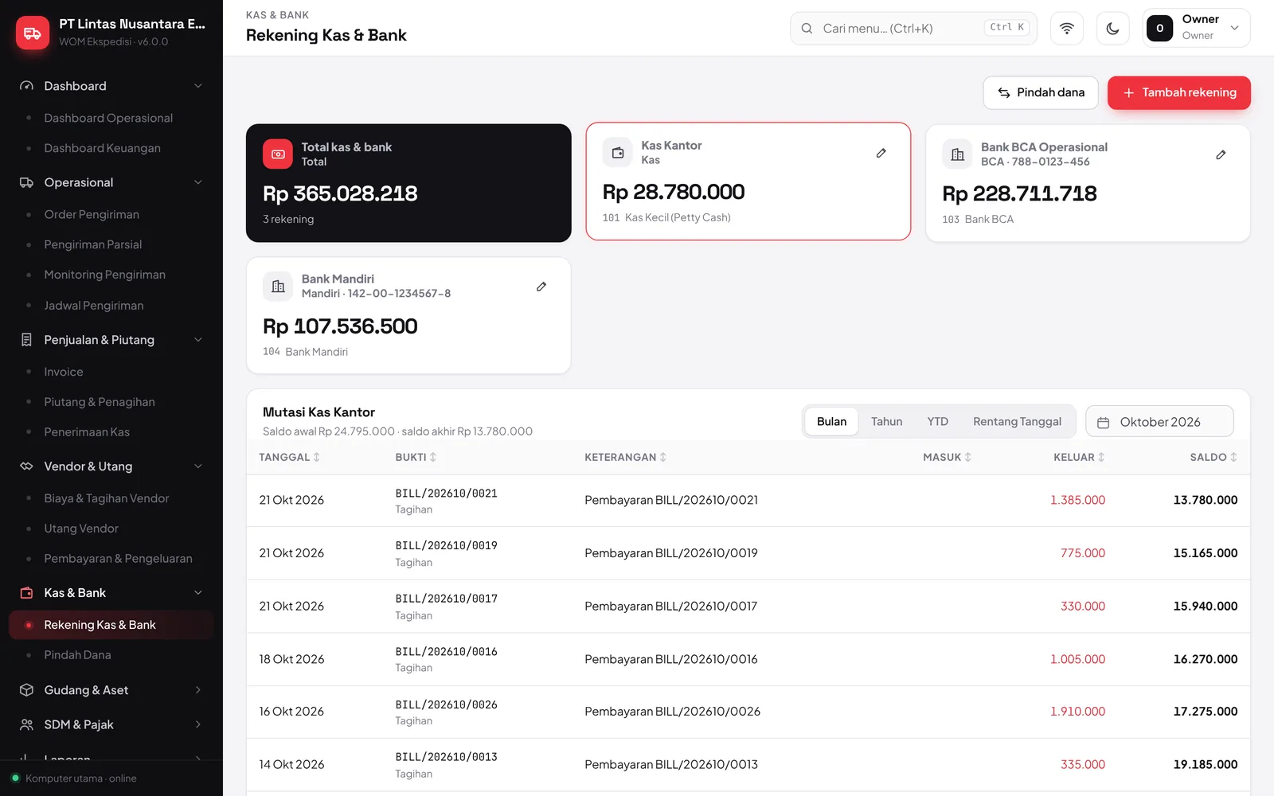The height and width of the screenshot is (796, 1274).
Task: Click Bank Mandiri building icon
Action: tap(278, 287)
